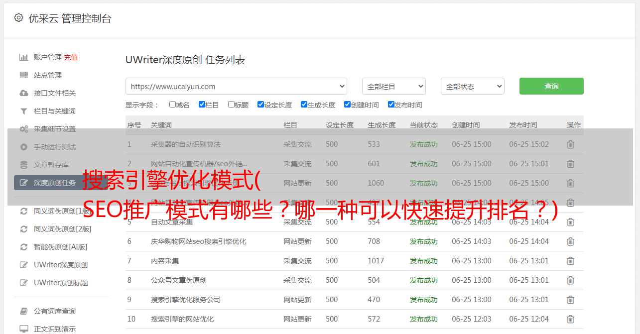Click the cloud upload icon for 接口文件相关
Viewport: 640px width, 334px height.
[x=23, y=93]
